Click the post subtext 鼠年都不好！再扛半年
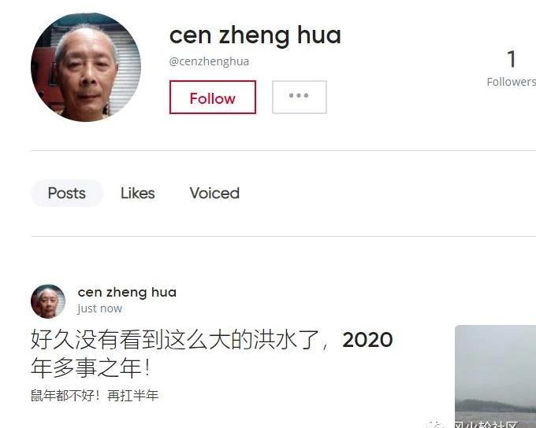Screen dimensions: 536x428 (x=95, y=396)
